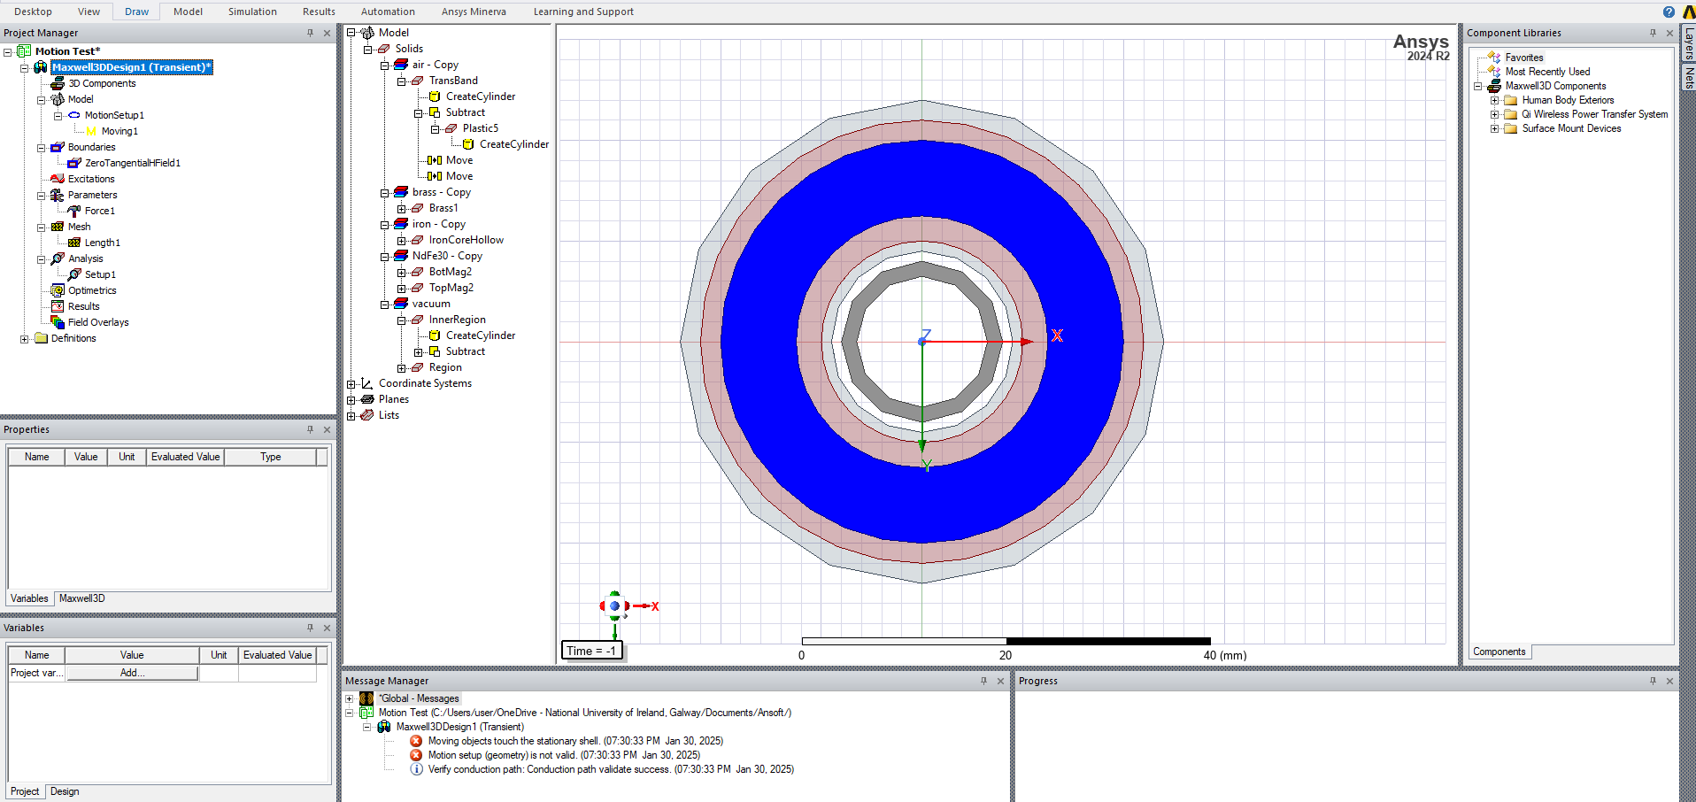The width and height of the screenshot is (1696, 802).
Task: Click the Field Overlays icon
Action: point(58,322)
